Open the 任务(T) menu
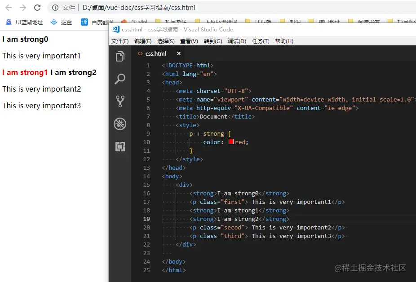Screen dimensions: 416x282 [261, 41]
